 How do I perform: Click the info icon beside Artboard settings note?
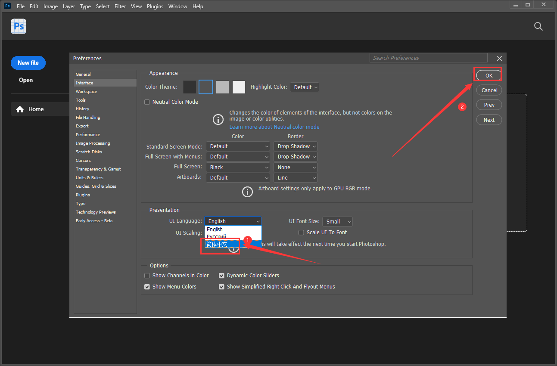point(247,192)
